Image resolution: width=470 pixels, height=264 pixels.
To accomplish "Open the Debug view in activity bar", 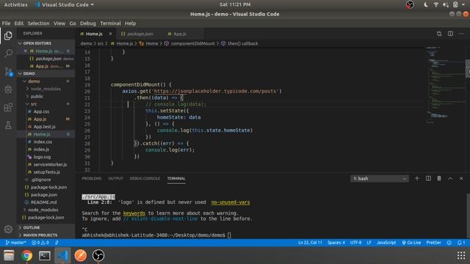I will tap(8, 89).
